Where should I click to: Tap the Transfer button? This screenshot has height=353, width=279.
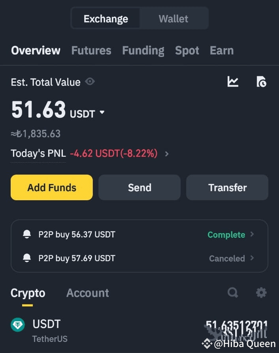click(x=227, y=188)
